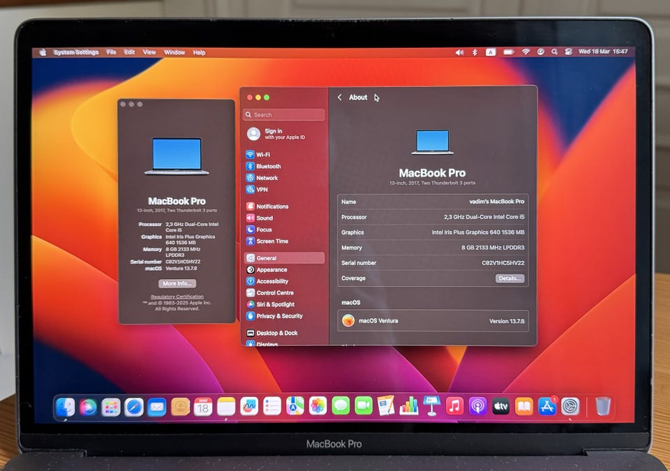Open the Wi-Fi menu bar icon

tap(526, 52)
